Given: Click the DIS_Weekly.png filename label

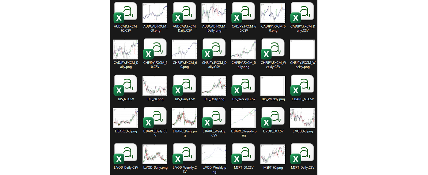Looking at the screenshot, I should click(273, 99).
